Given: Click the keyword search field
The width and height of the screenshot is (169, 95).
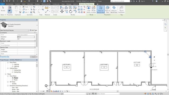Looking at the screenshot, I should click(120, 1).
